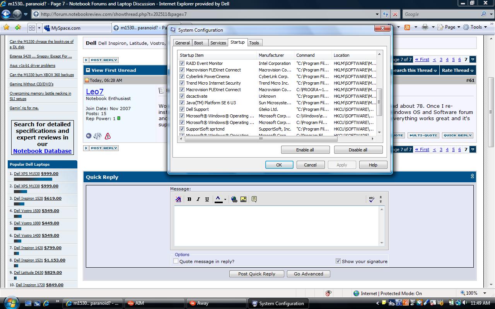Check the Quote message in reply box
The height and width of the screenshot is (309, 495).
coord(176,261)
